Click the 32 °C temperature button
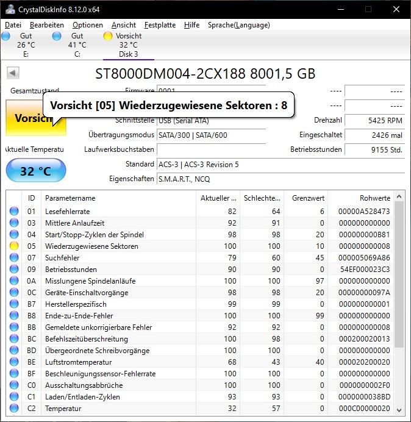411x422 pixels. 36,171
